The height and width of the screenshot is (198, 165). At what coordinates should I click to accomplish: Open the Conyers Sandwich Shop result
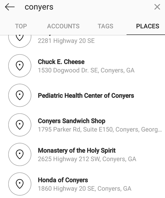(82, 125)
